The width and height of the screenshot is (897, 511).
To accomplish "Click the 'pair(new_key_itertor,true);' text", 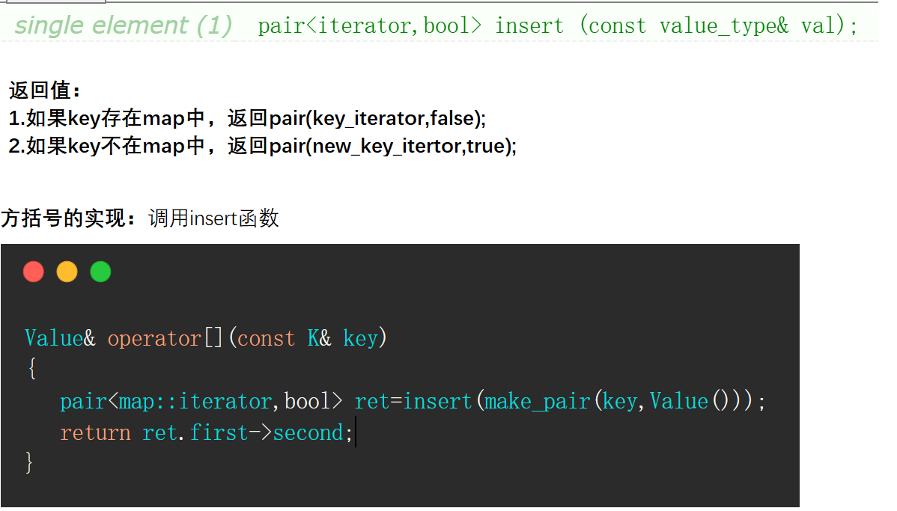I will 393,147.
